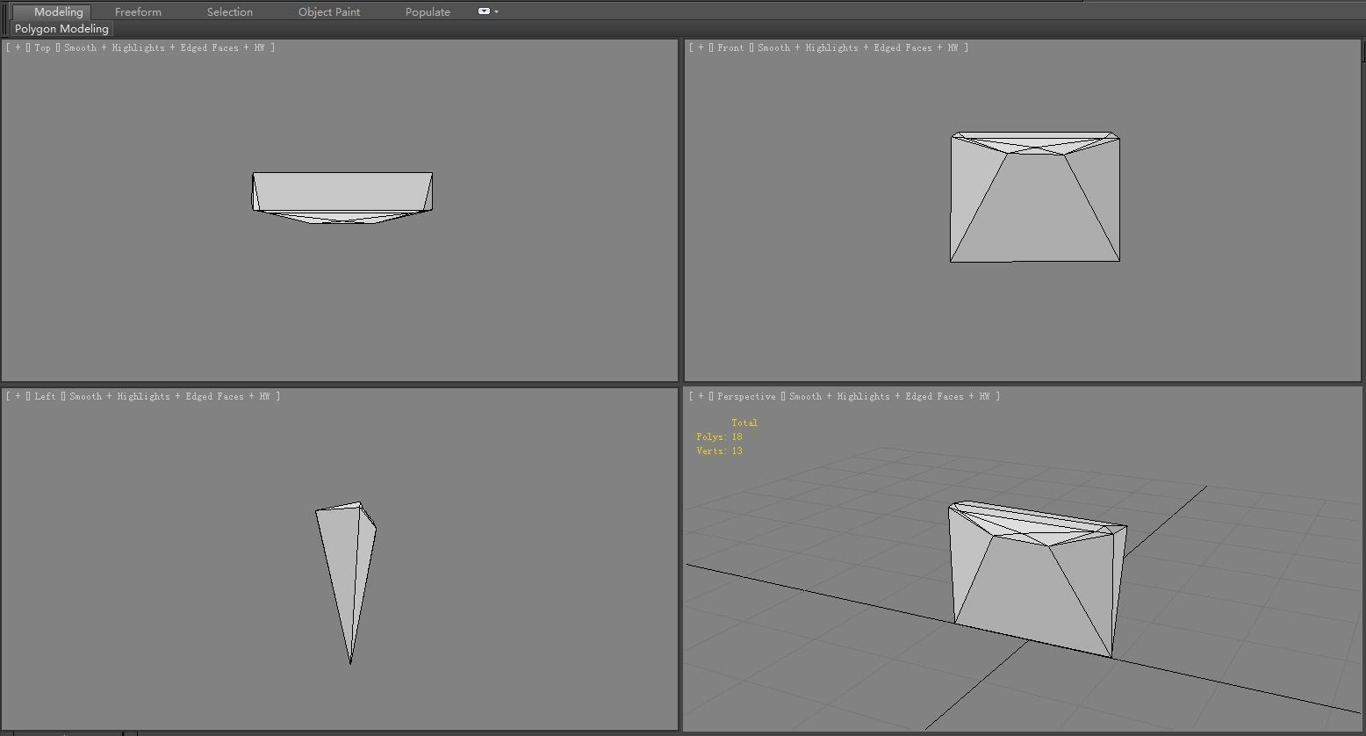1366x736 pixels.
Task: Click the Left viewport view label
Action: (x=45, y=396)
